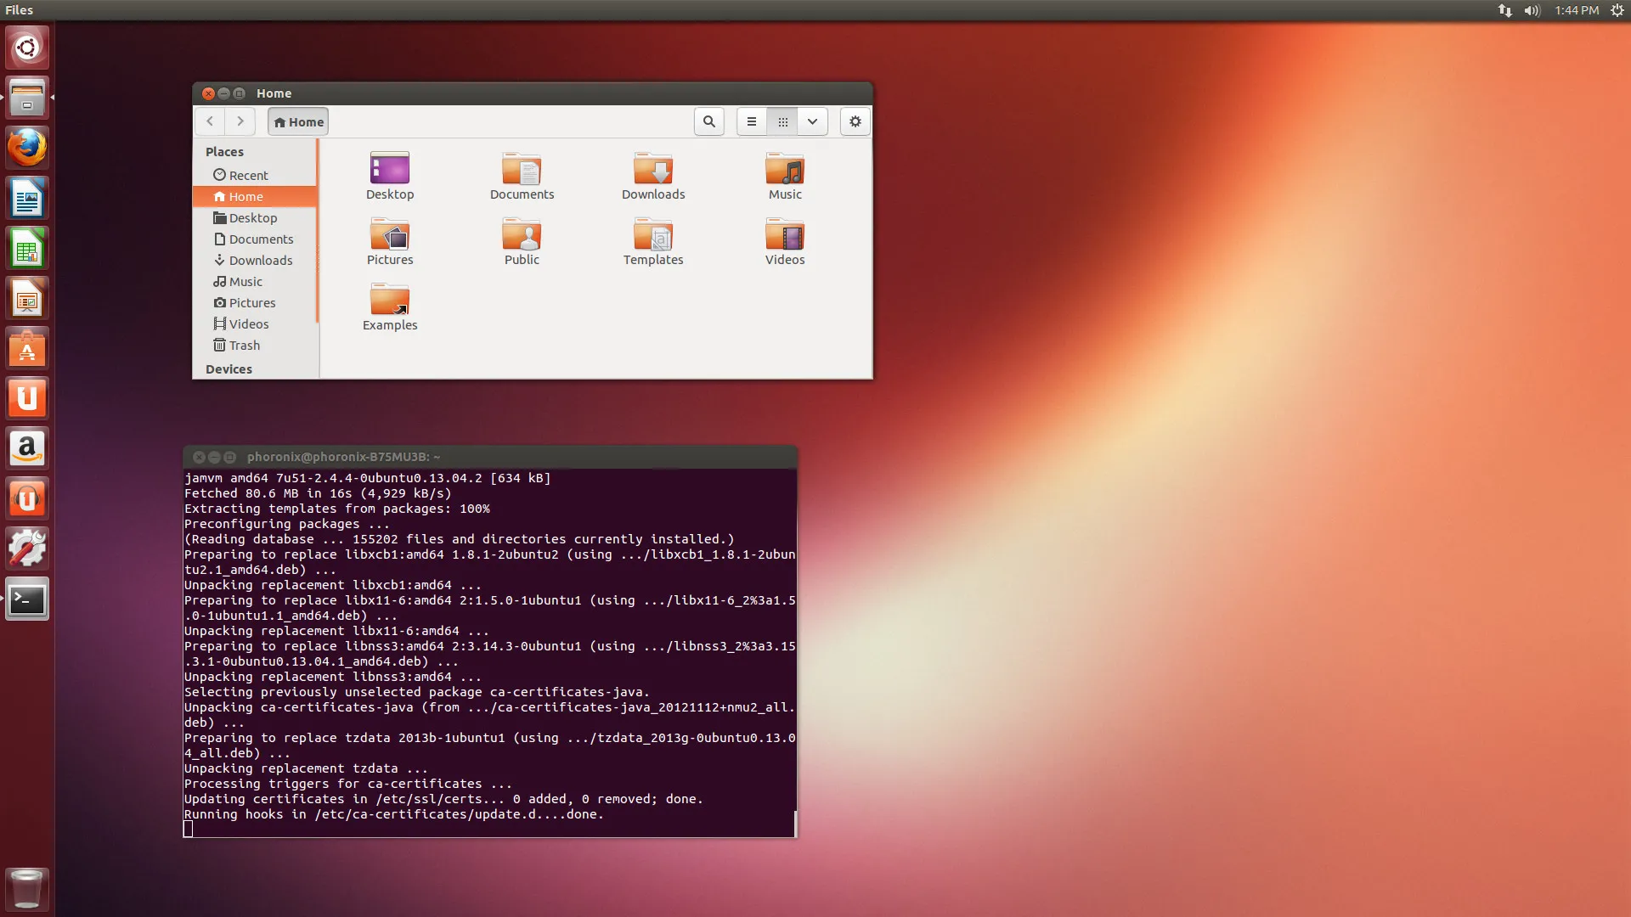This screenshot has height=917, width=1631.
Task: Select the Trash location in sidebar
Action: (x=244, y=345)
